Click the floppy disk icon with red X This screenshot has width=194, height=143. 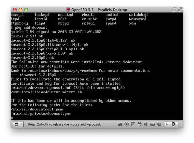(140, 124)
